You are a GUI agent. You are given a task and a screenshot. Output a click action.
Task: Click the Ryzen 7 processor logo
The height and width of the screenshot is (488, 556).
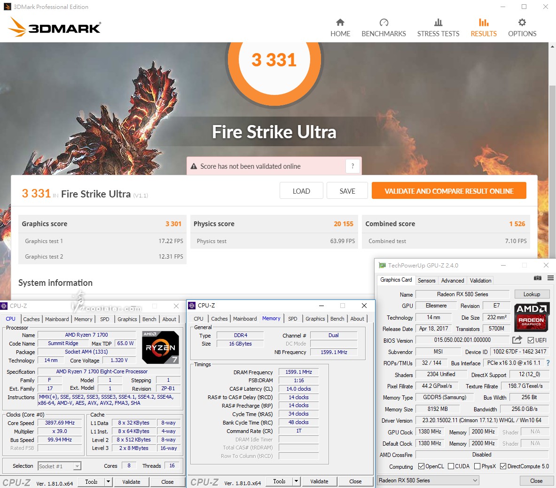[x=160, y=347]
